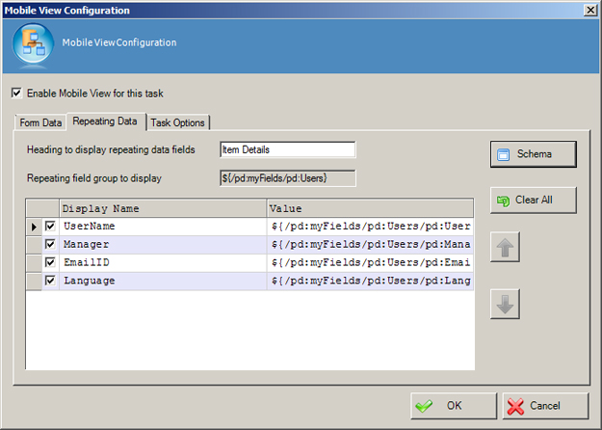Cancel the configuration dialog
This screenshot has width=602, height=430.
pos(545,406)
